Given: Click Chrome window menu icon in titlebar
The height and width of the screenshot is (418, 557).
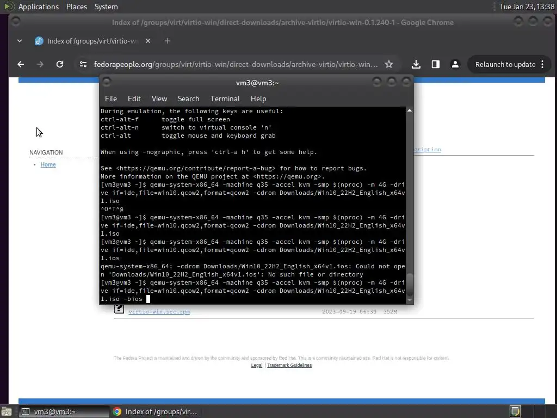Looking at the screenshot, I should (16, 21).
